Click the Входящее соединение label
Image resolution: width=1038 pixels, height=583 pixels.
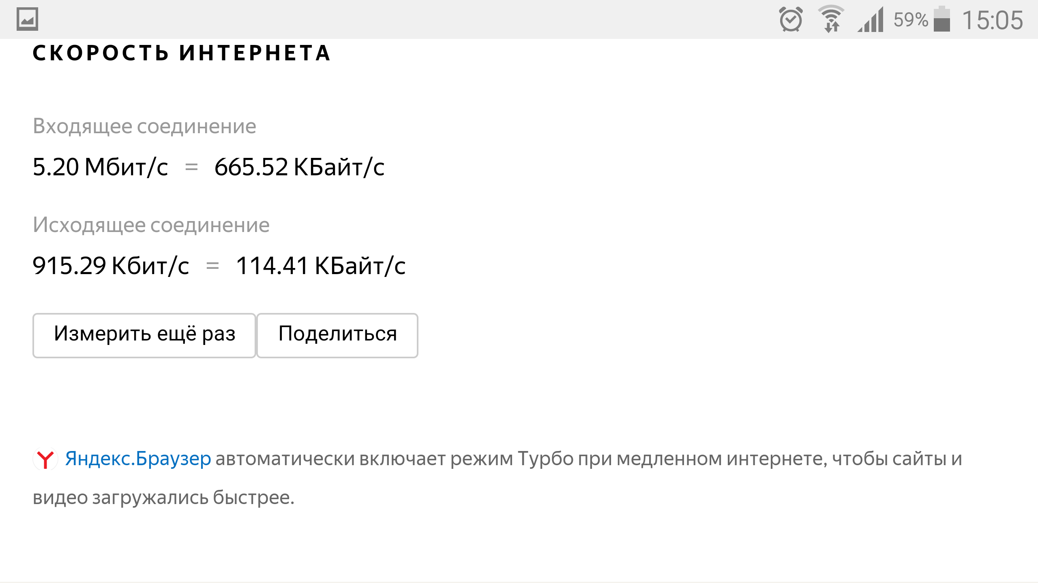pos(144,126)
